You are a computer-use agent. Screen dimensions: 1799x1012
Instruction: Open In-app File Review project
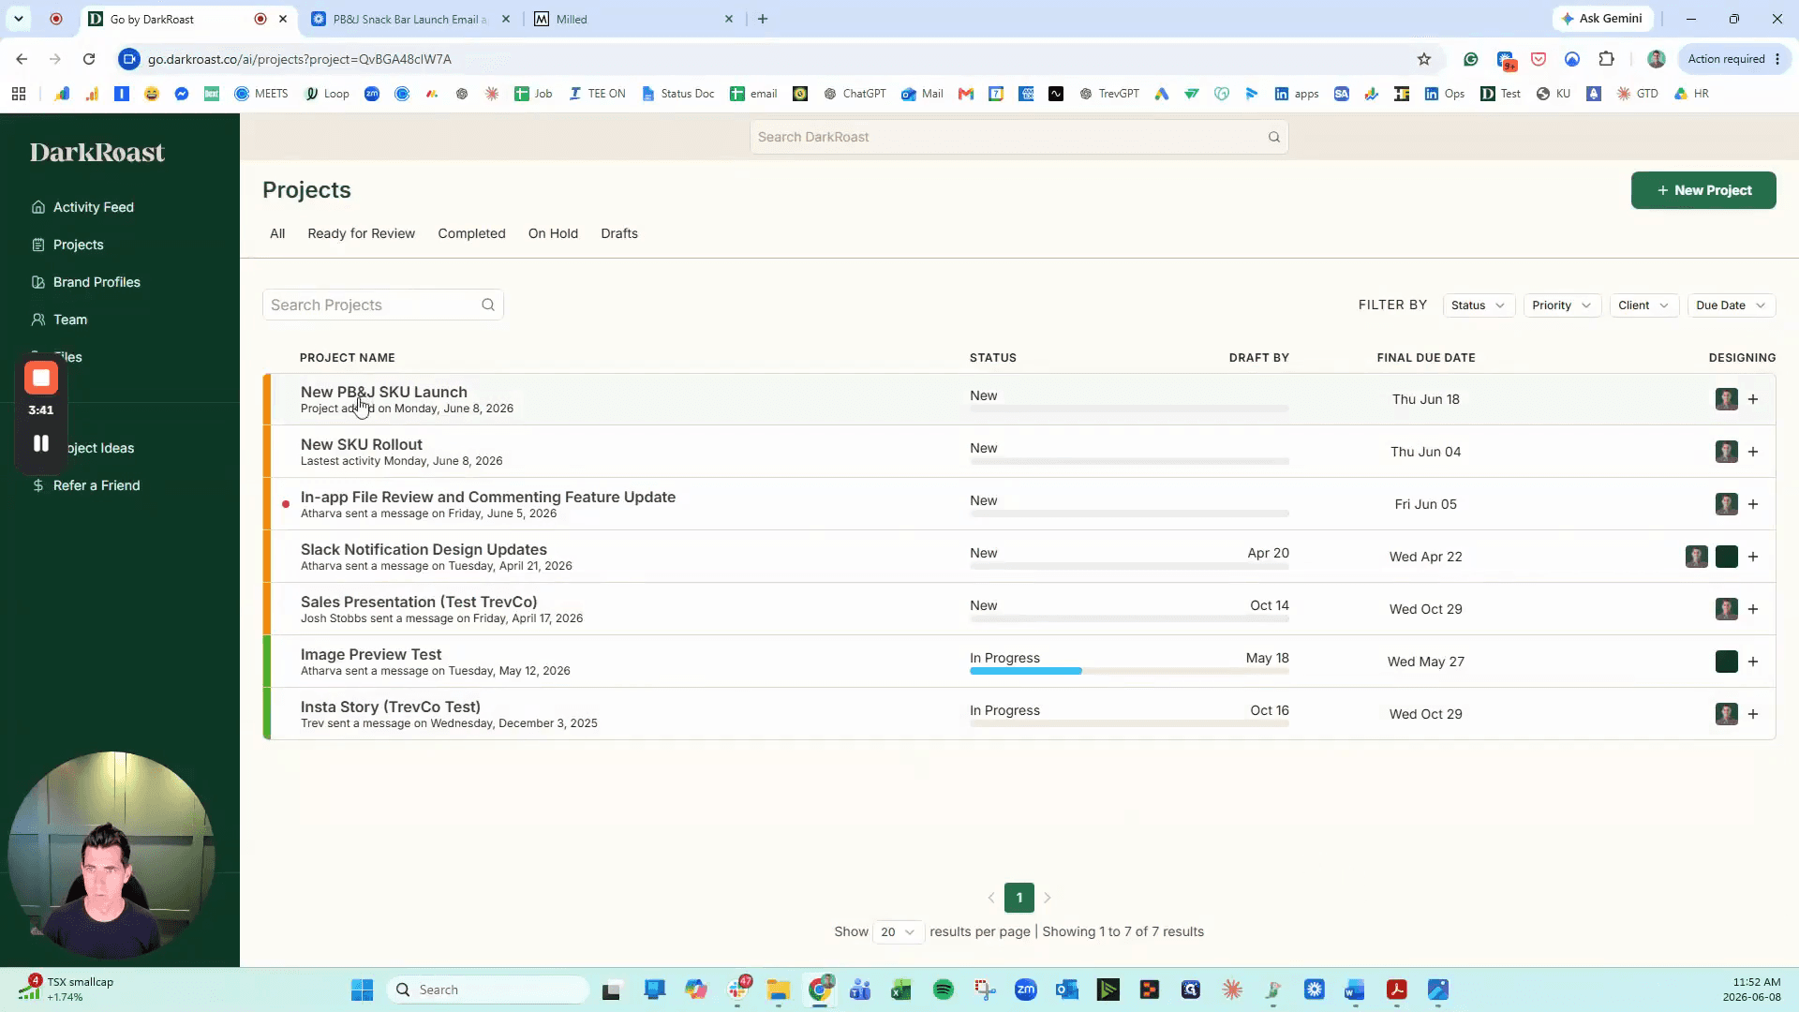click(x=488, y=497)
